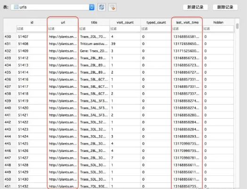Screen dimensions: 247x189
Task: Sort by the title column header
Action: pos(94,23)
